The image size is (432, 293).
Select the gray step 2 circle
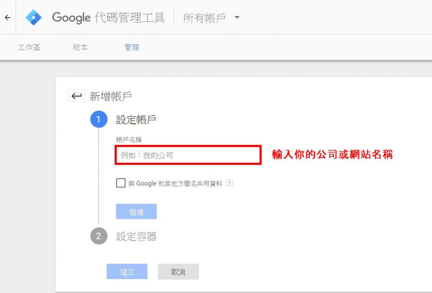coord(99,236)
